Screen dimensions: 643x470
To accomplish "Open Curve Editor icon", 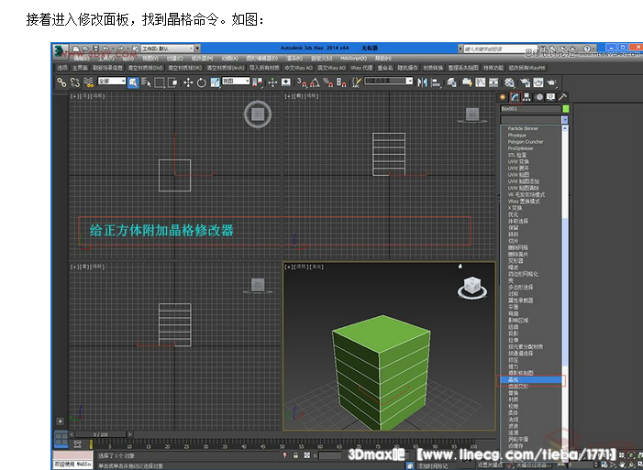I will [x=481, y=82].
